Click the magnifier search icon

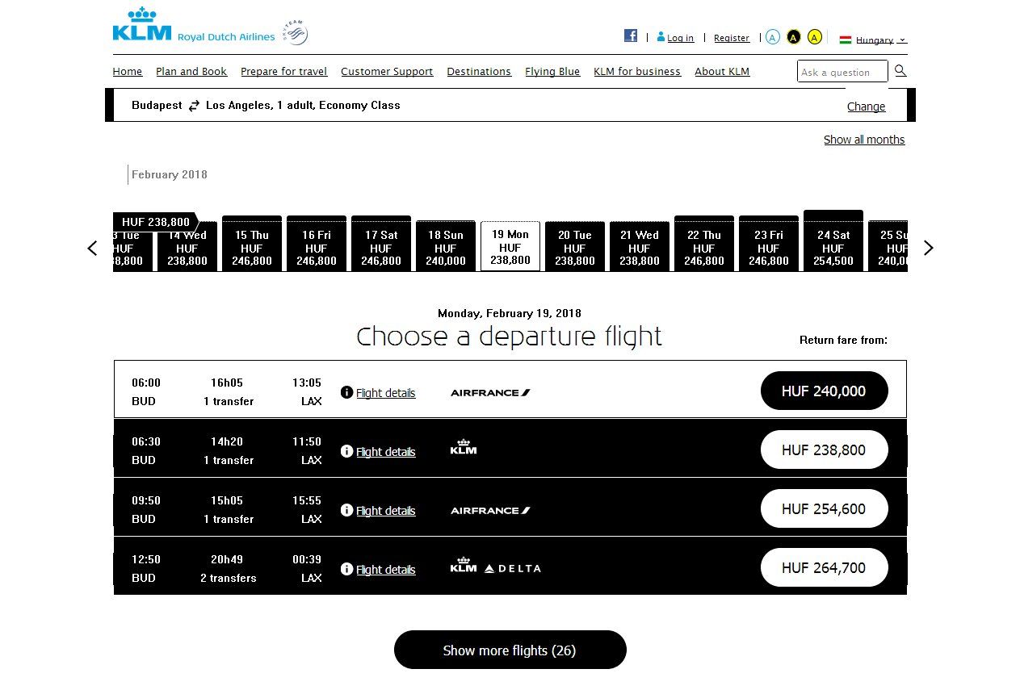[900, 71]
